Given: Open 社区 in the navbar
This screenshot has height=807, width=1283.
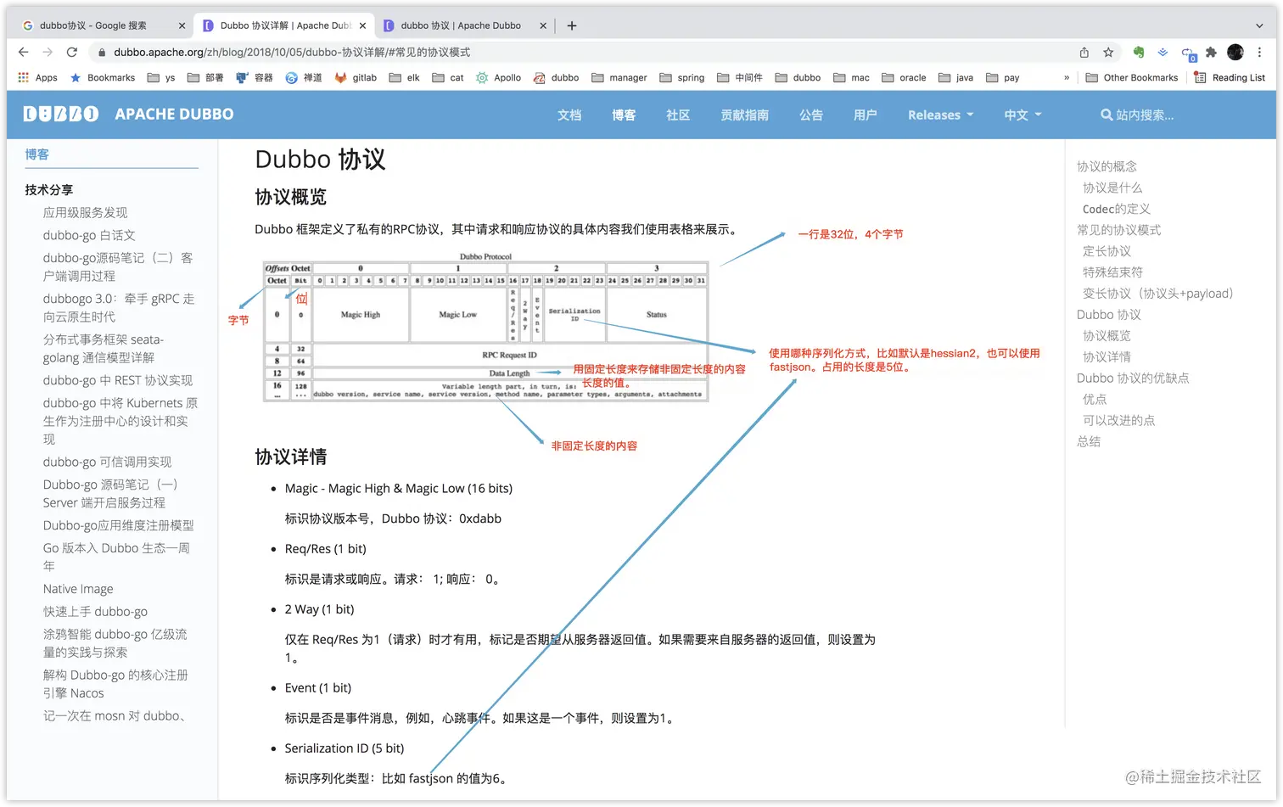Looking at the screenshot, I should pos(678,115).
